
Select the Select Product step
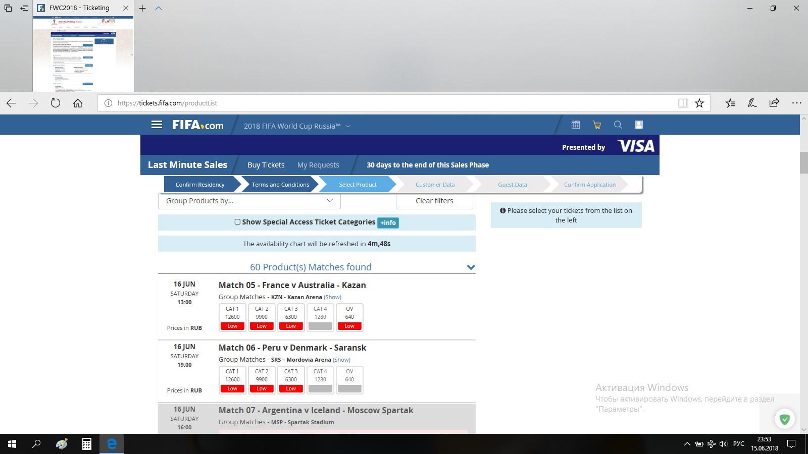[358, 185]
